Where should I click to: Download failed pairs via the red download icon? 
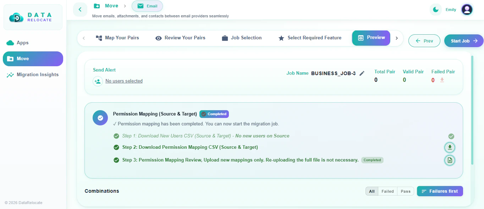(x=442, y=80)
